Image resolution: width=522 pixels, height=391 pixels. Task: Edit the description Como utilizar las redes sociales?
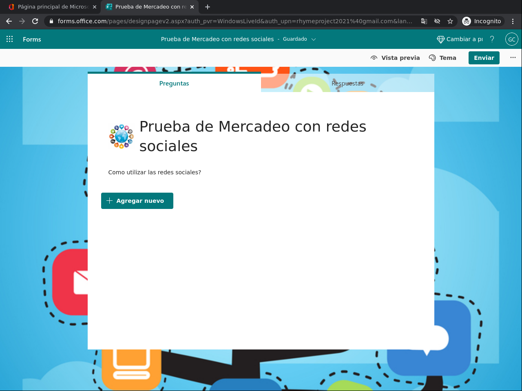pos(155,172)
